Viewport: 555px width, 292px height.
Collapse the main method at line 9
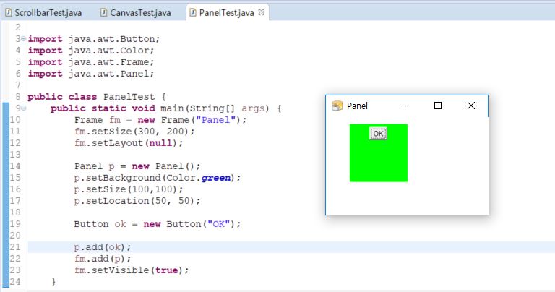tap(23, 108)
